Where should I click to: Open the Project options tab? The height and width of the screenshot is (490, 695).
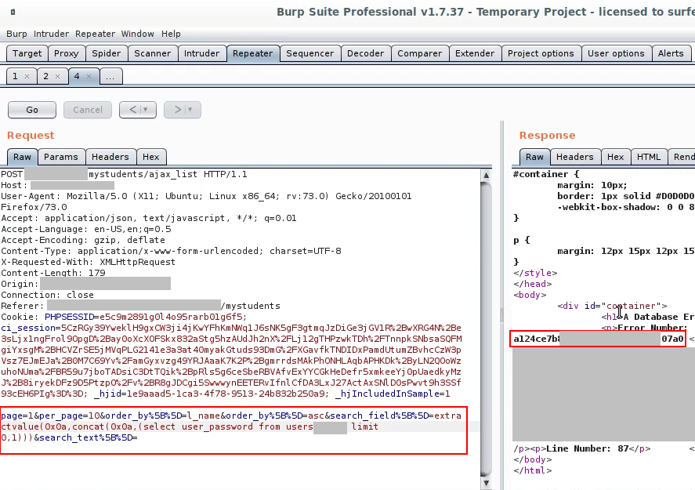[x=541, y=53]
